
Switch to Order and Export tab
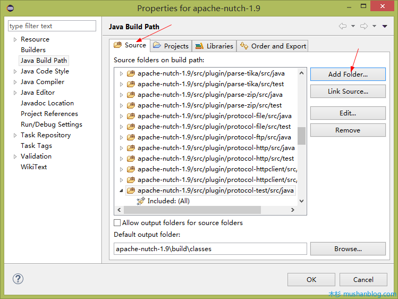(x=273, y=46)
